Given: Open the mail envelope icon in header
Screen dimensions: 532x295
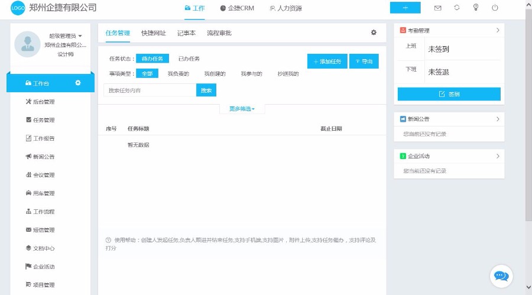Looking at the screenshot, I should [x=438, y=8].
